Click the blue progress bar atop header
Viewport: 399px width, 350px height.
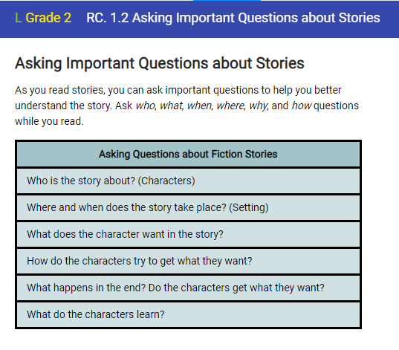[x=227, y=1]
